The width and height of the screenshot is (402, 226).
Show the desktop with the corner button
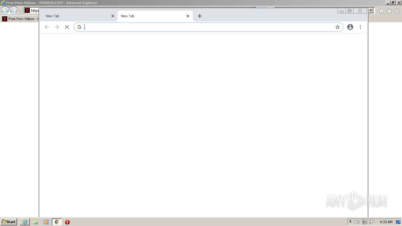[398, 222]
